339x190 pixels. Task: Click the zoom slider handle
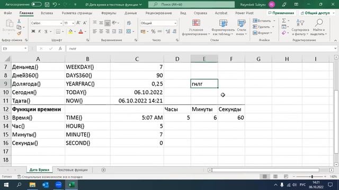312,177
